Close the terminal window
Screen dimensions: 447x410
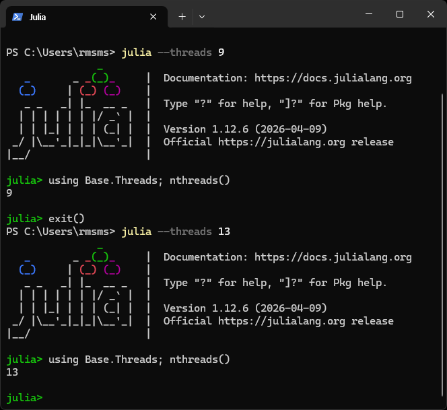[x=431, y=14]
